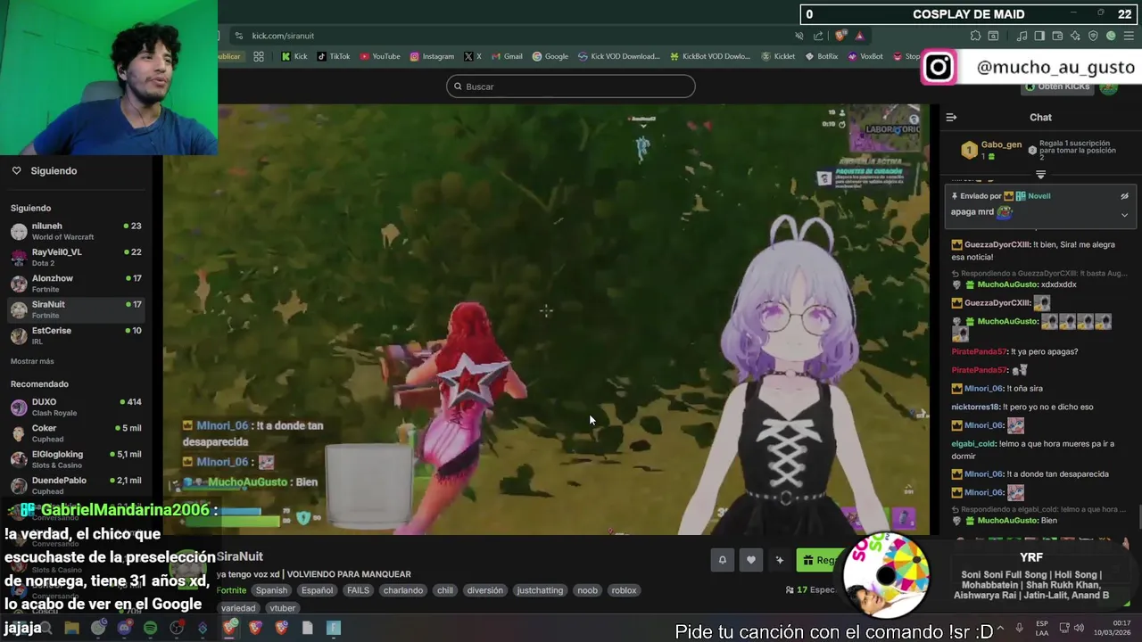This screenshot has height=642, width=1142.
Task: Open the X bookmark
Action: pos(473,56)
